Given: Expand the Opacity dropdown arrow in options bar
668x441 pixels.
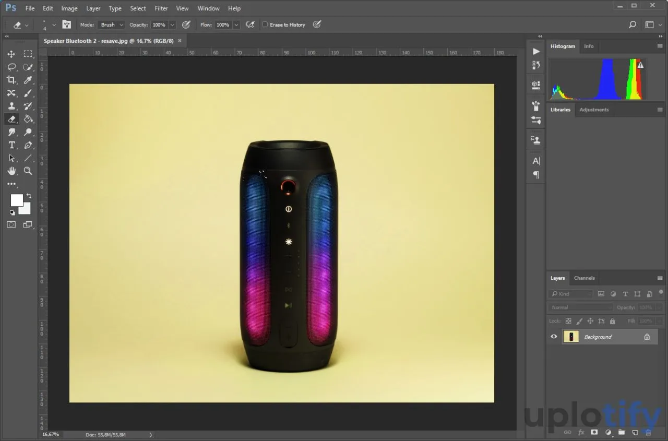Looking at the screenshot, I should [172, 25].
